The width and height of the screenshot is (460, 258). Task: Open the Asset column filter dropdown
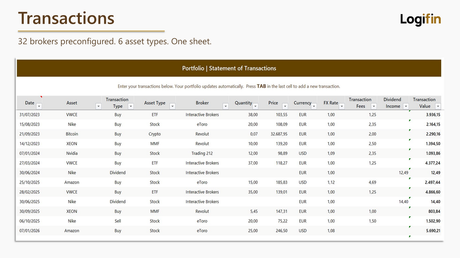point(98,106)
